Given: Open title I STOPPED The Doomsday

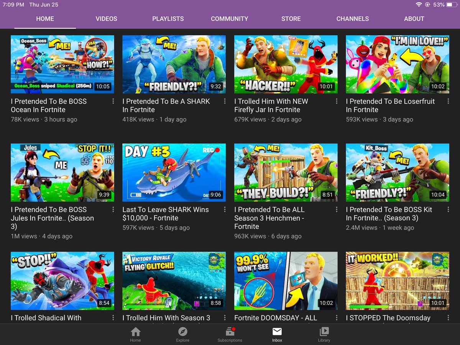Looking at the screenshot, I should pyautogui.click(x=388, y=318).
